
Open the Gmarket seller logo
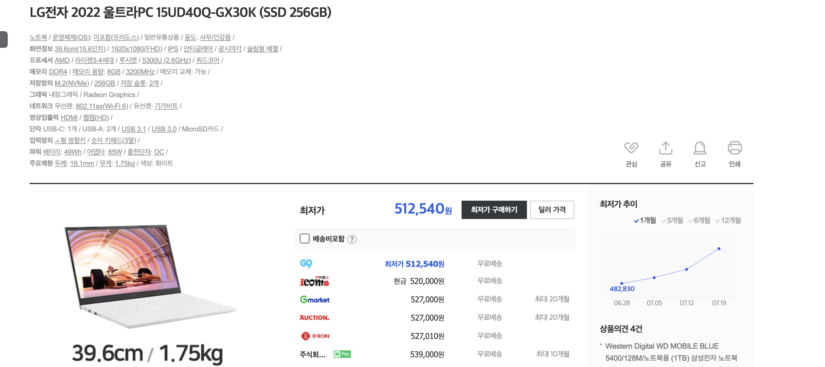314,299
